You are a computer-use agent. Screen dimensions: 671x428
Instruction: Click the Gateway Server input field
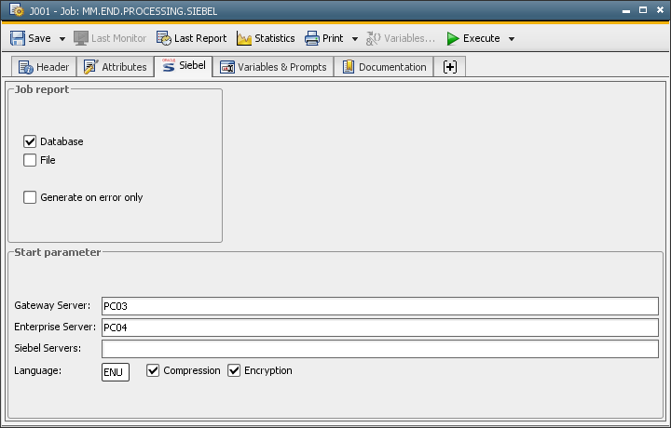pos(379,306)
